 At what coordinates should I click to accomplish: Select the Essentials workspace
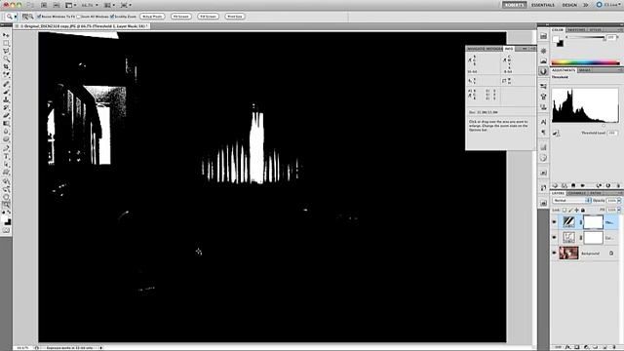click(543, 5)
